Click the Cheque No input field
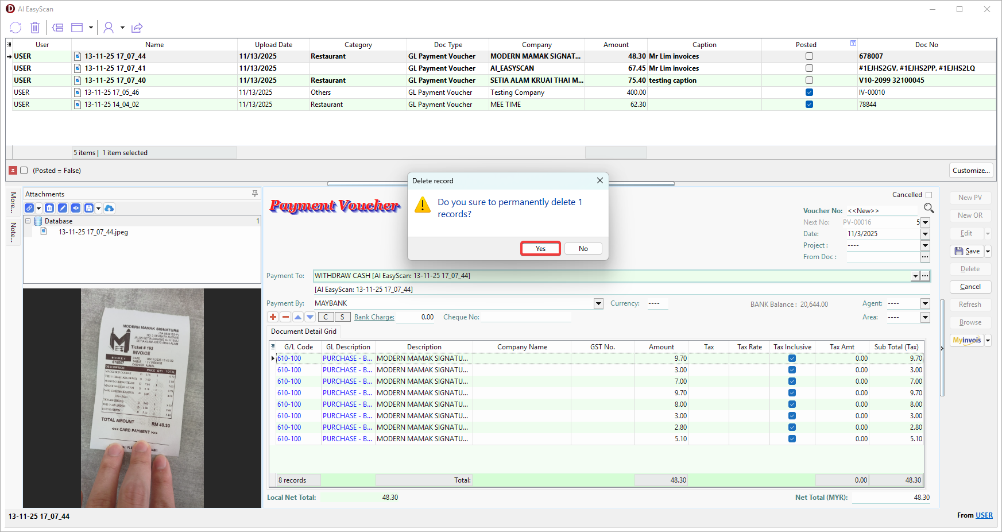This screenshot has height=532, width=1002. point(525,317)
